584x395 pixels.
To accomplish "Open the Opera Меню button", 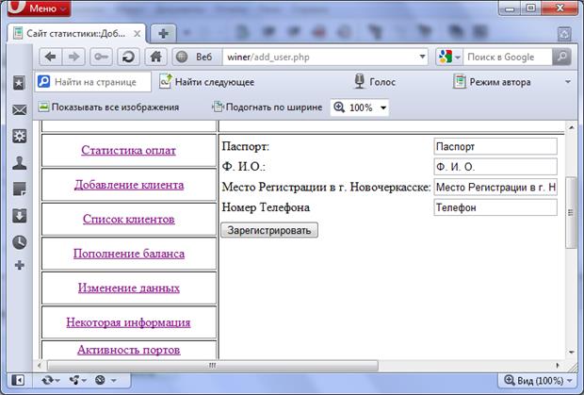I will point(39,8).
